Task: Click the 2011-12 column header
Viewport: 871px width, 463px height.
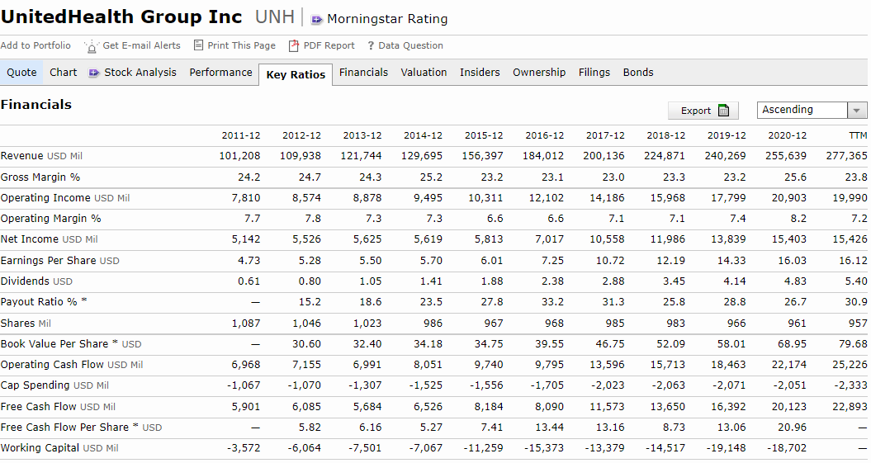Action: pos(240,135)
